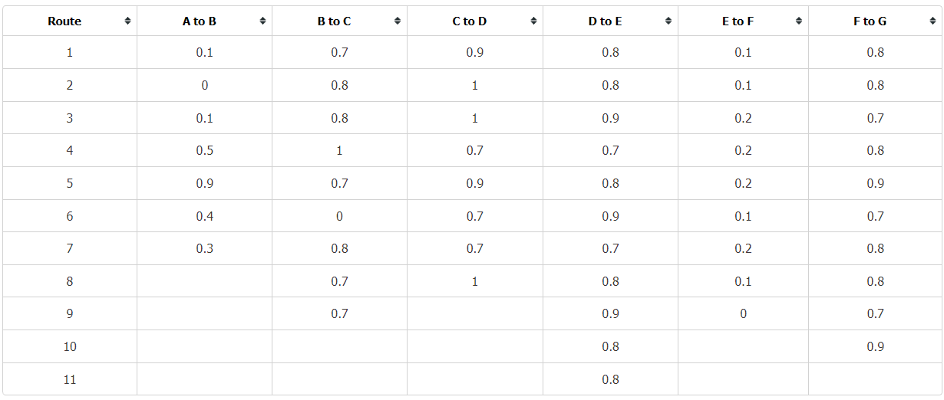Click the A to B header text
This screenshot has height=400, width=944.
[x=200, y=21]
